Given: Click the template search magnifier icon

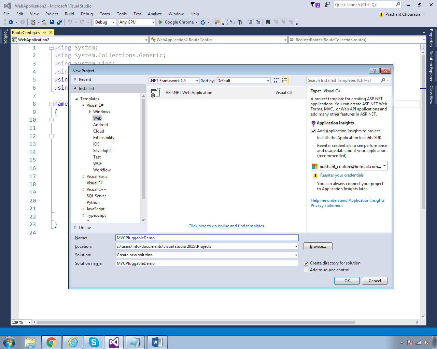Looking at the screenshot, I should tap(383, 80).
